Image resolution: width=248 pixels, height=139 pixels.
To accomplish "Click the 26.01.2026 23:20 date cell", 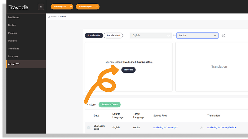I will (99, 128).
